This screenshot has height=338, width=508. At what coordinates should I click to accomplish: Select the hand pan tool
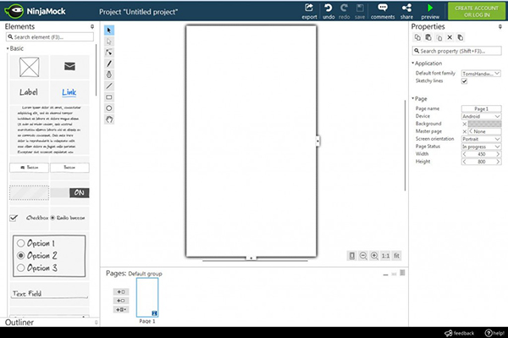(x=109, y=119)
